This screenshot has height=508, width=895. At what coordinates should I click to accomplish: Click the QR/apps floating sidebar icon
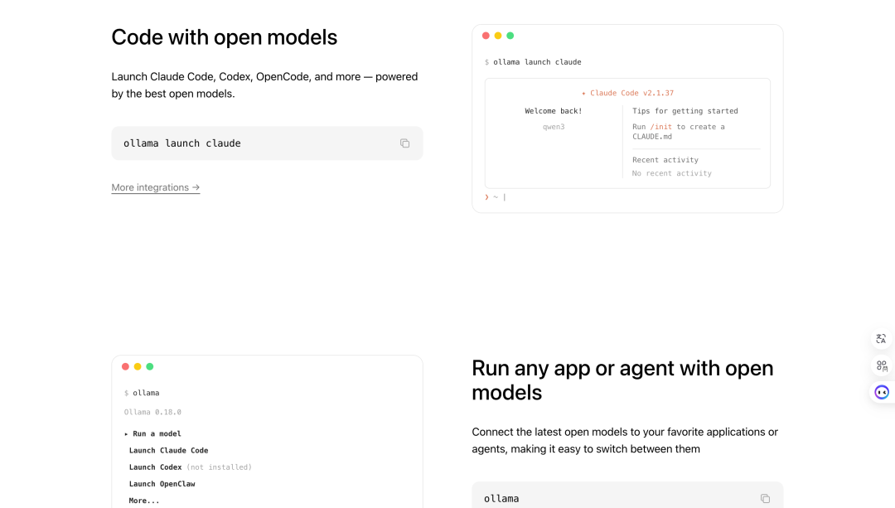881,365
